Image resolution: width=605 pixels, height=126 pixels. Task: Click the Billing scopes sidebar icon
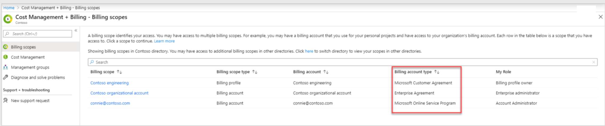pos(5,47)
